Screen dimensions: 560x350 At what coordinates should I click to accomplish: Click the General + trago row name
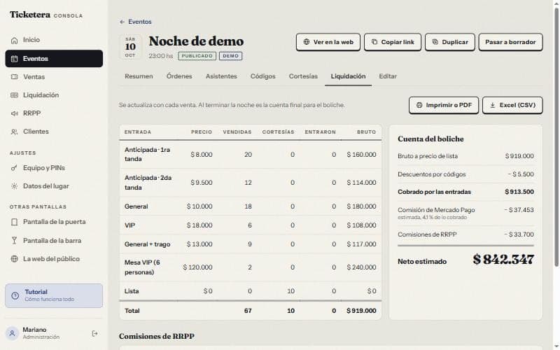click(147, 244)
